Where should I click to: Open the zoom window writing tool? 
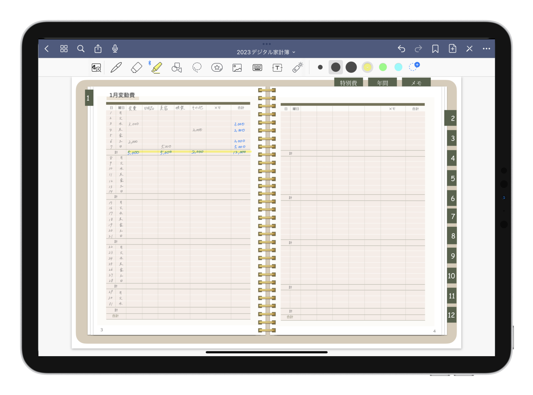tap(96, 68)
